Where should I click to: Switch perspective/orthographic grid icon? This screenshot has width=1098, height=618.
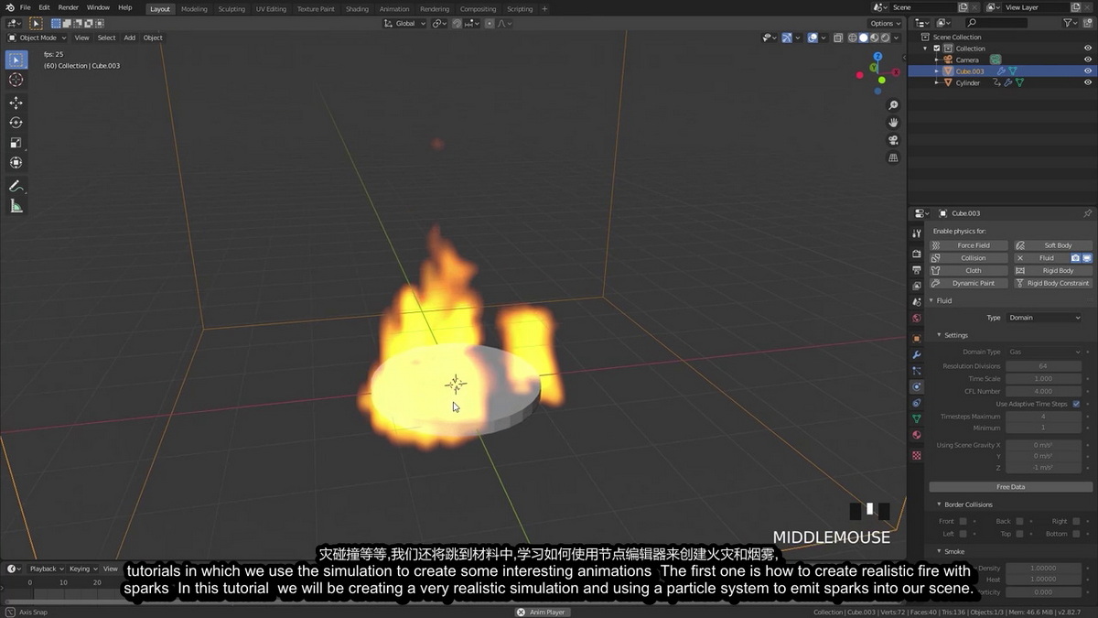click(893, 157)
